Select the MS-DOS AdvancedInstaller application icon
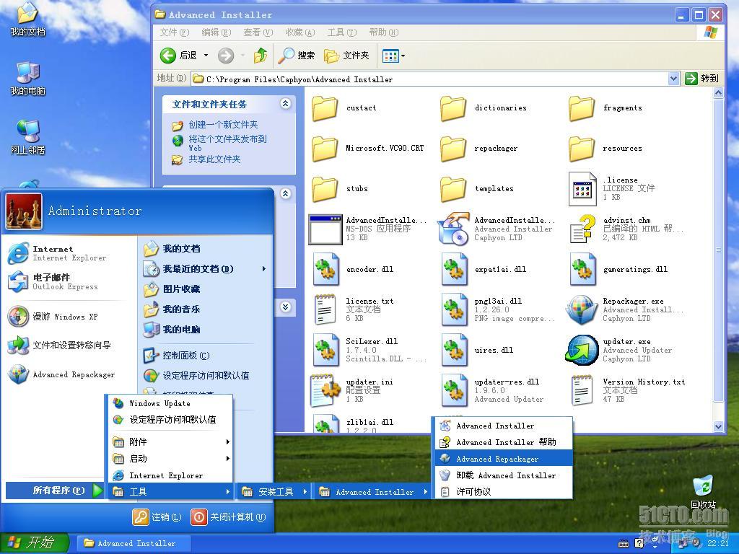Viewport: 739px width, 554px height. [325, 229]
